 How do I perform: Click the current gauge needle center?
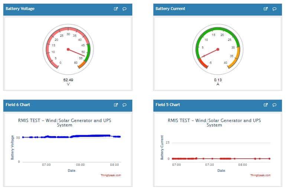click(x=218, y=49)
